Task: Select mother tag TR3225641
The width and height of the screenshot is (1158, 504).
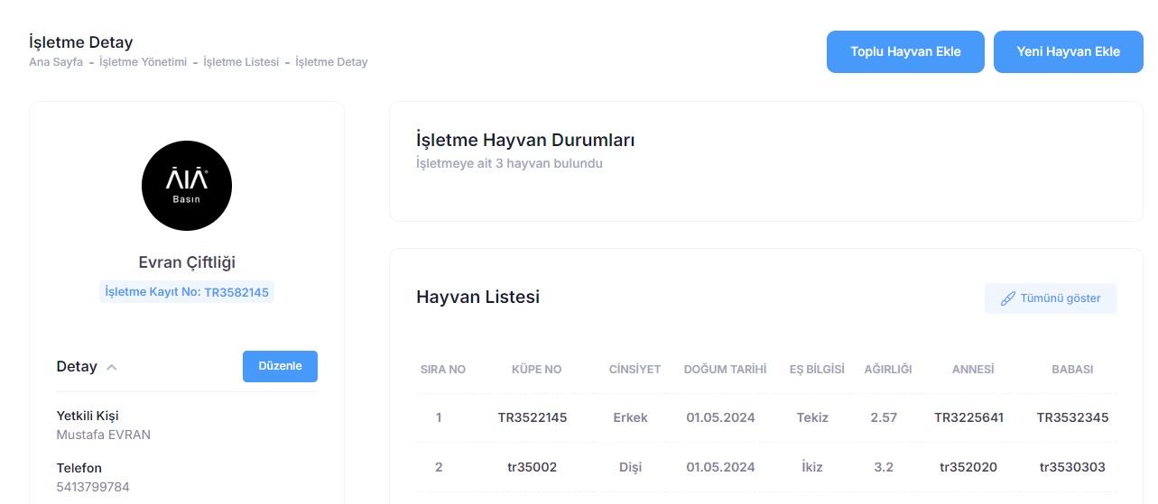Action: point(968,417)
